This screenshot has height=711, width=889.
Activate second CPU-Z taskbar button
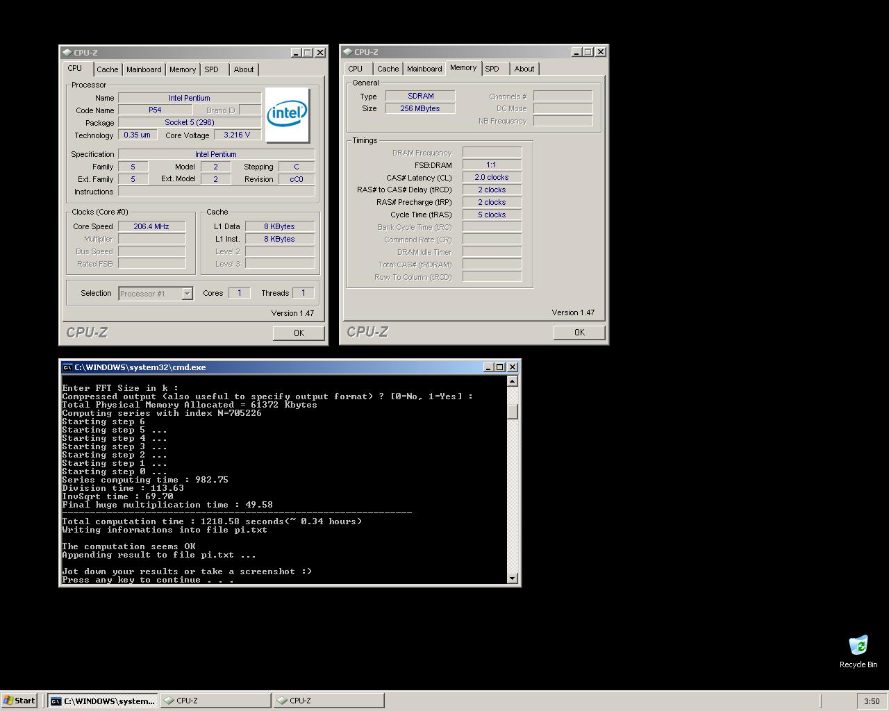point(329,701)
